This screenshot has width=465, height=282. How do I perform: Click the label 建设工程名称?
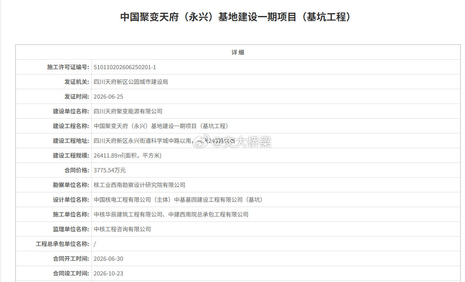tap(71, 126)
